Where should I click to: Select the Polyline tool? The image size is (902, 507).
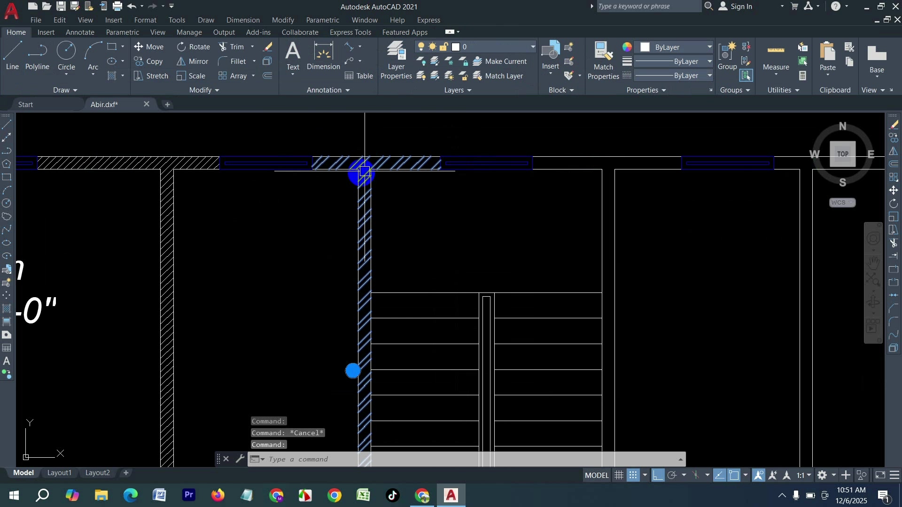pos(37,56)
